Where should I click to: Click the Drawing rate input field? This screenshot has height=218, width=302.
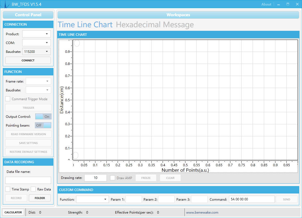tap(96, 178)
